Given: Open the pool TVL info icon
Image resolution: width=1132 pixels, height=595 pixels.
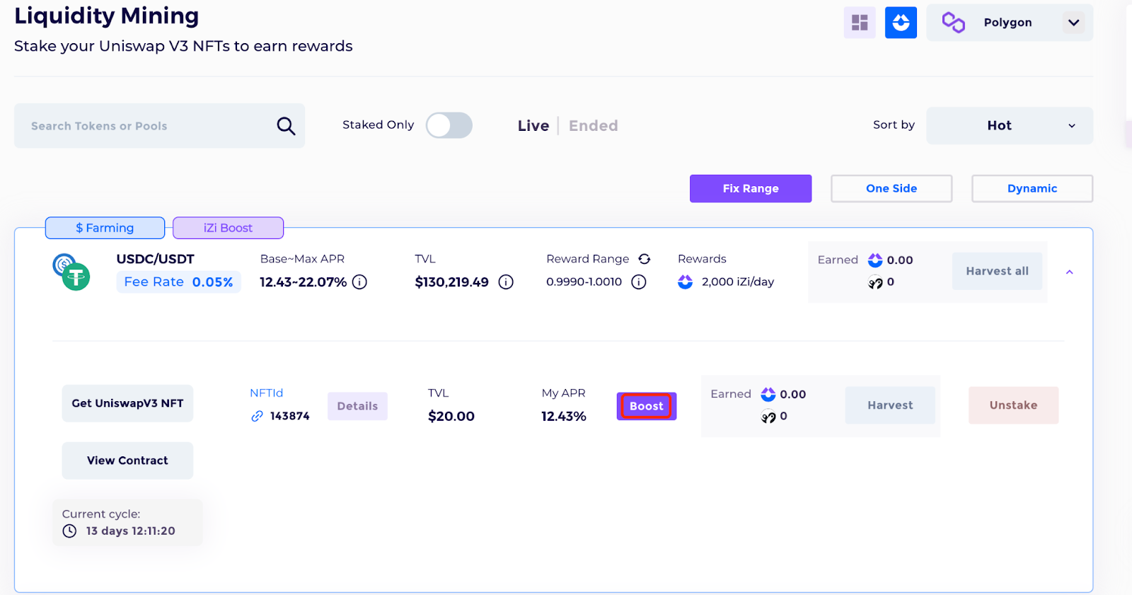Looking at the screenshot, I should pos(506,282).
